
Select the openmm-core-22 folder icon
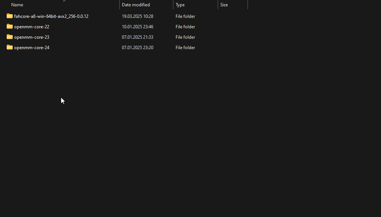click(10, 26)
